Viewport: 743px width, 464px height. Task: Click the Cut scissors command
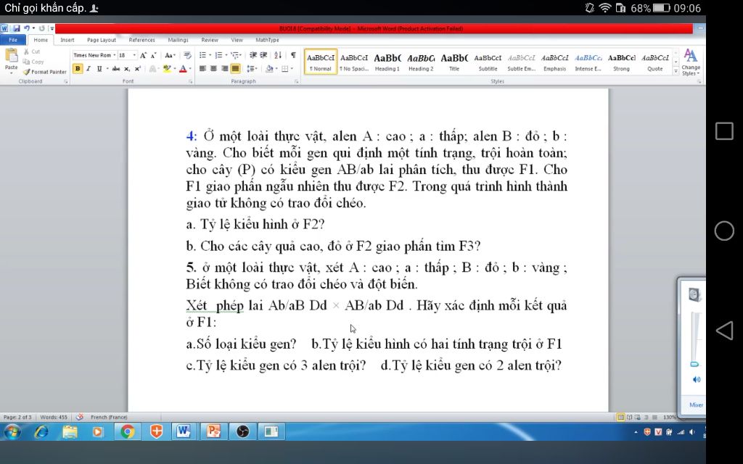[32, 51]
